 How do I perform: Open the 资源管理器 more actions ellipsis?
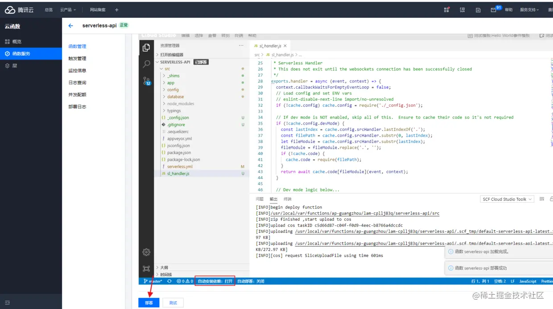point(241,45)
